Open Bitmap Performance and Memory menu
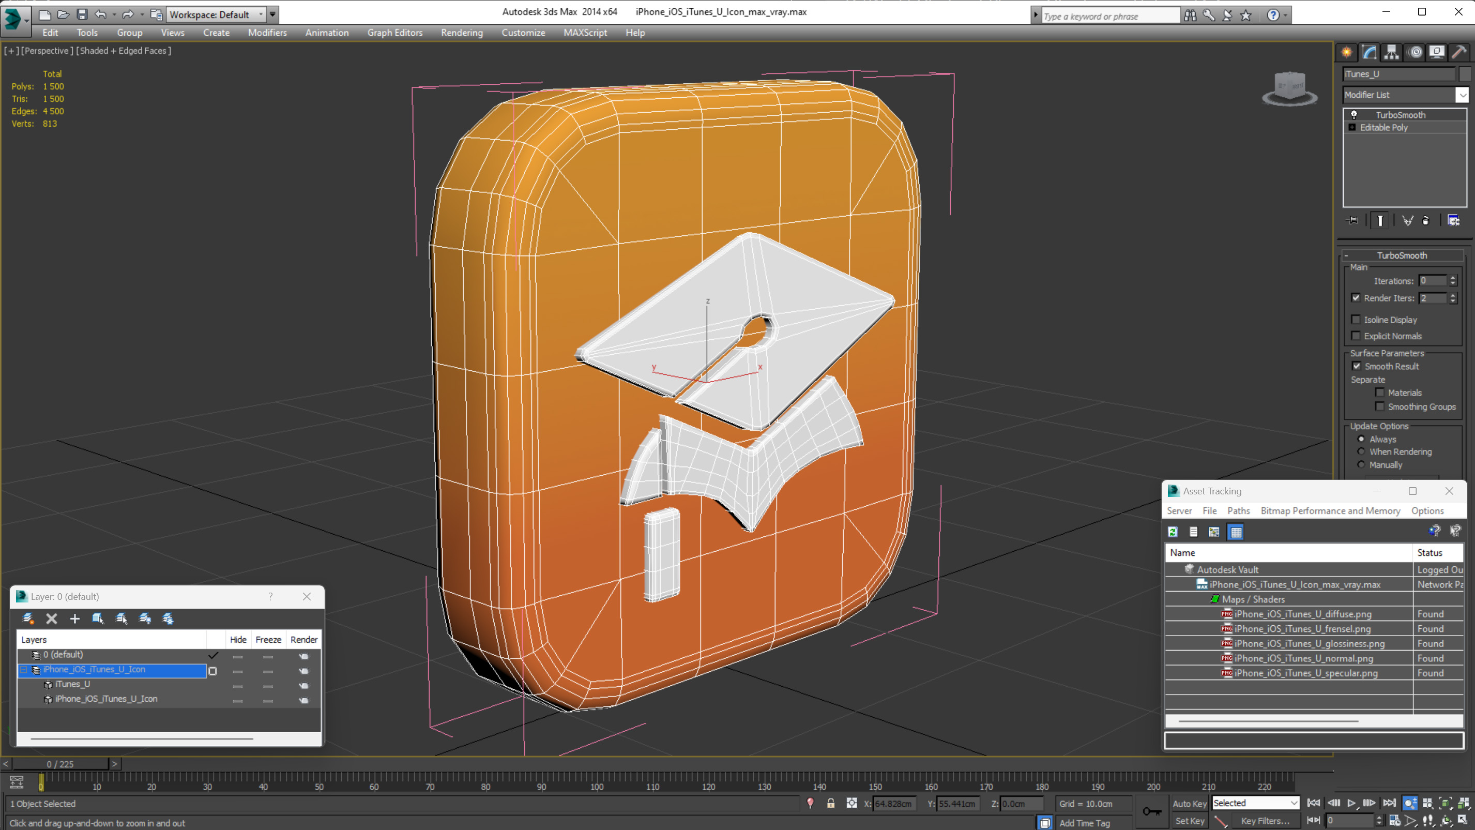Screen dimensions: 1475x830 (x=1331, y=511)
